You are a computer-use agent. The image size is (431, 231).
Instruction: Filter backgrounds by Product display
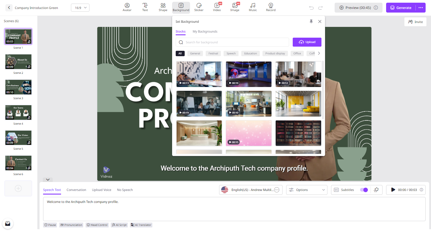click(275, 53)
